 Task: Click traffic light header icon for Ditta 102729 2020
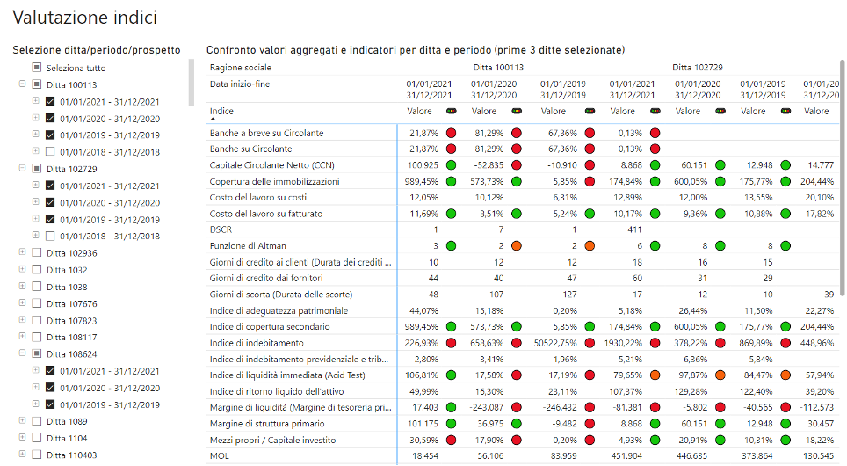coord(721,112)
